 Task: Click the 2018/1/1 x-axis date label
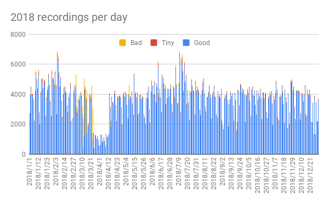point(30,171)
